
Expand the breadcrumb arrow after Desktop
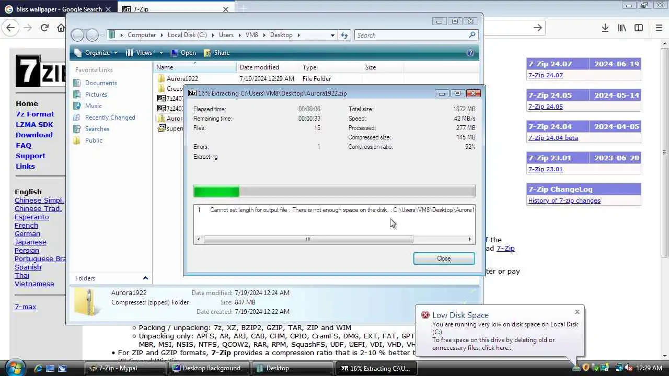click(x=298, y=35)
